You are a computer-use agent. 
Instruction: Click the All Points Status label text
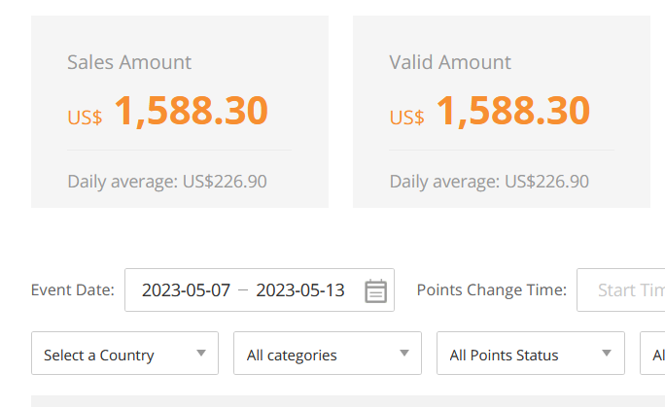point(504,356)
